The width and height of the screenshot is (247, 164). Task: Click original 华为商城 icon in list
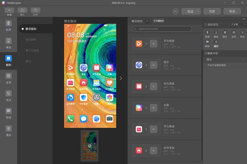click(139, 129)
